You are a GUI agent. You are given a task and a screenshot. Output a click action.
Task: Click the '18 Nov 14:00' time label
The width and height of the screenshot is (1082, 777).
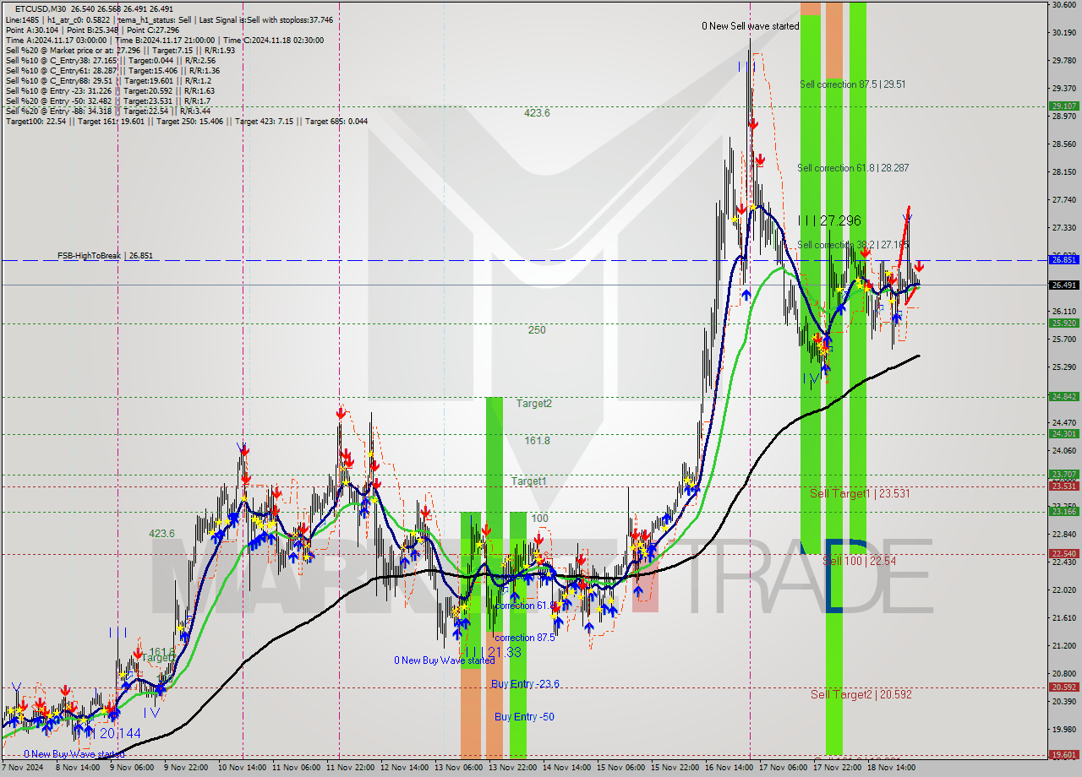click(x=893, y=768)
